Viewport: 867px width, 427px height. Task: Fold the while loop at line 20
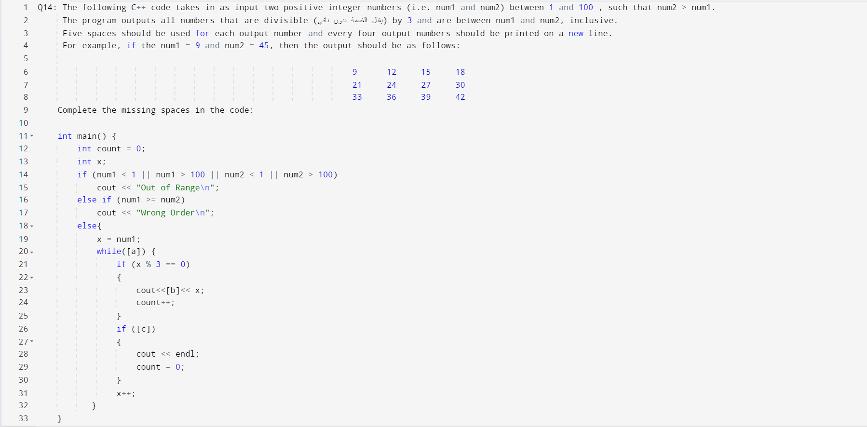[32, 252]
